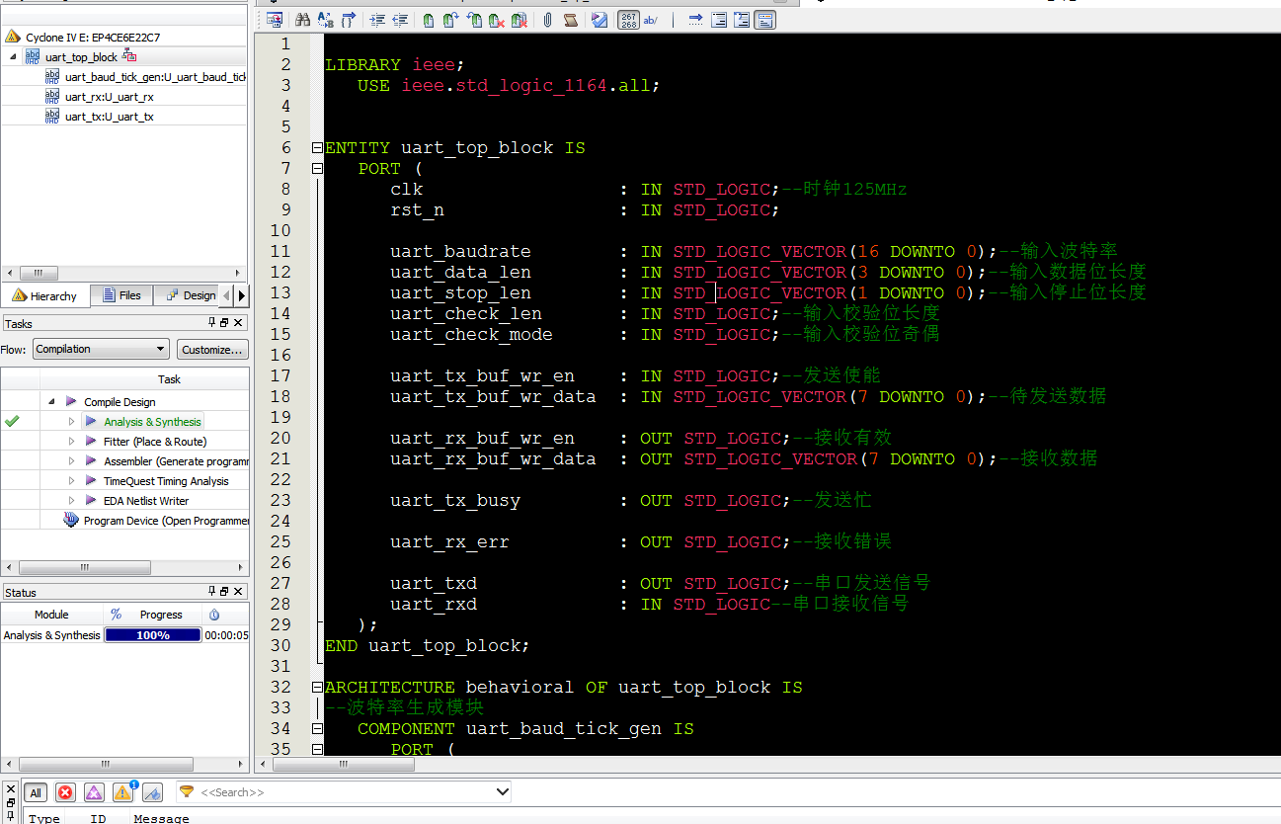Toggle line numbers display button 267/268
This screenshot has width=1281, height=824.
[x=628, y=20]
